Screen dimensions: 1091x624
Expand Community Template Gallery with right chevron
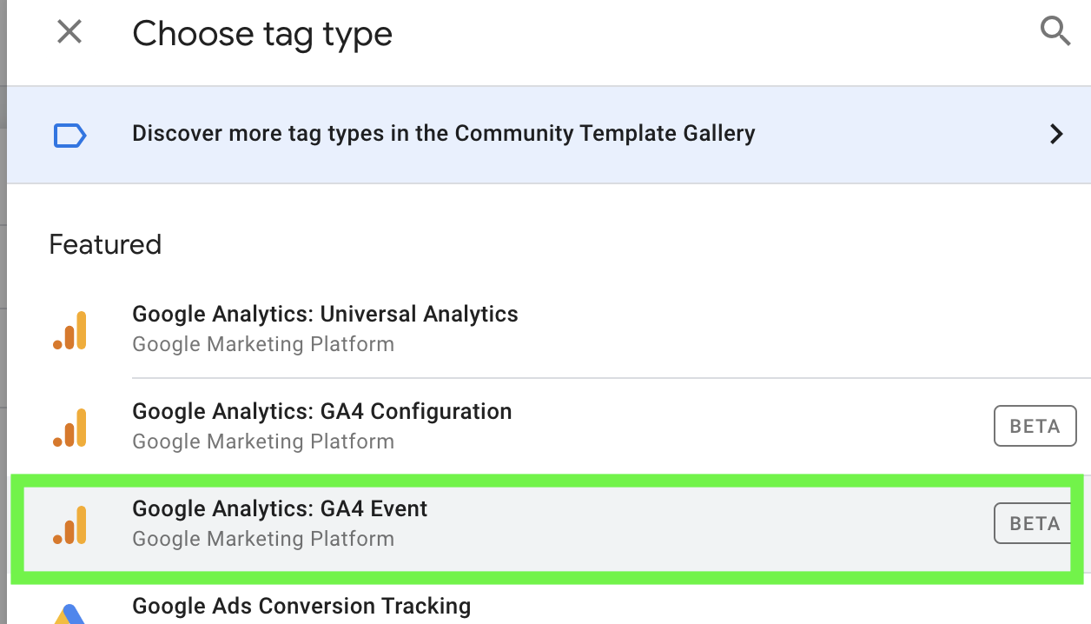[x=1056, y=134]
